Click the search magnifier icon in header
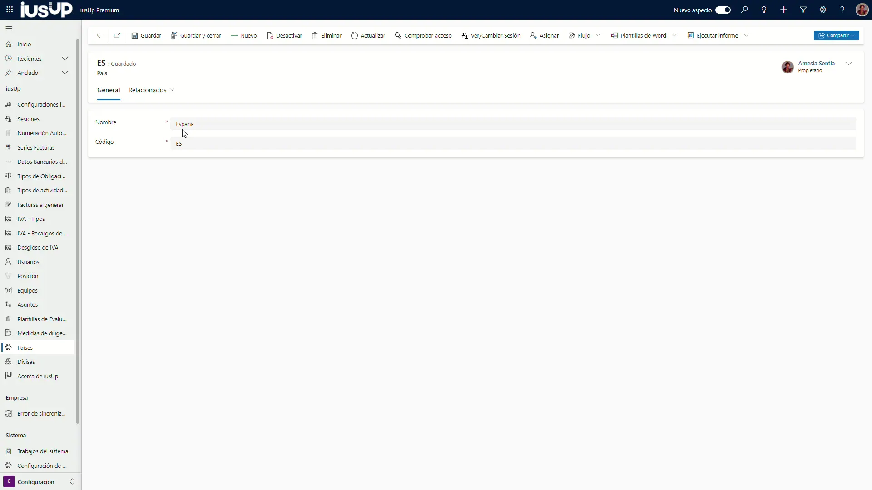This screenshot has width=872, height=490. (744, 10)
